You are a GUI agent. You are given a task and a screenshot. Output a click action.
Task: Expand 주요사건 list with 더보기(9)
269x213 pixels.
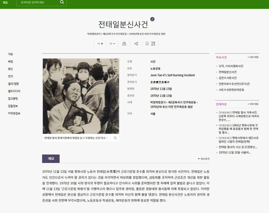[253, 57]
